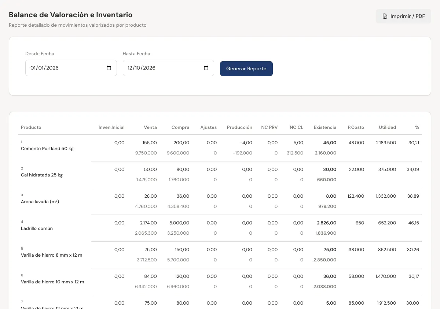Click Varilla 10 mm utility 1.470.000
Screen dimensions: 440x309
click(386, 276)
